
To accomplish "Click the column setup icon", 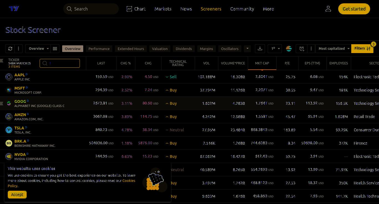I will click(x=55, y=49).
